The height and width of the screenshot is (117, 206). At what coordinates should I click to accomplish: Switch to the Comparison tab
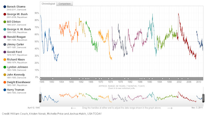pyautogui.click(x=64, y=4)
